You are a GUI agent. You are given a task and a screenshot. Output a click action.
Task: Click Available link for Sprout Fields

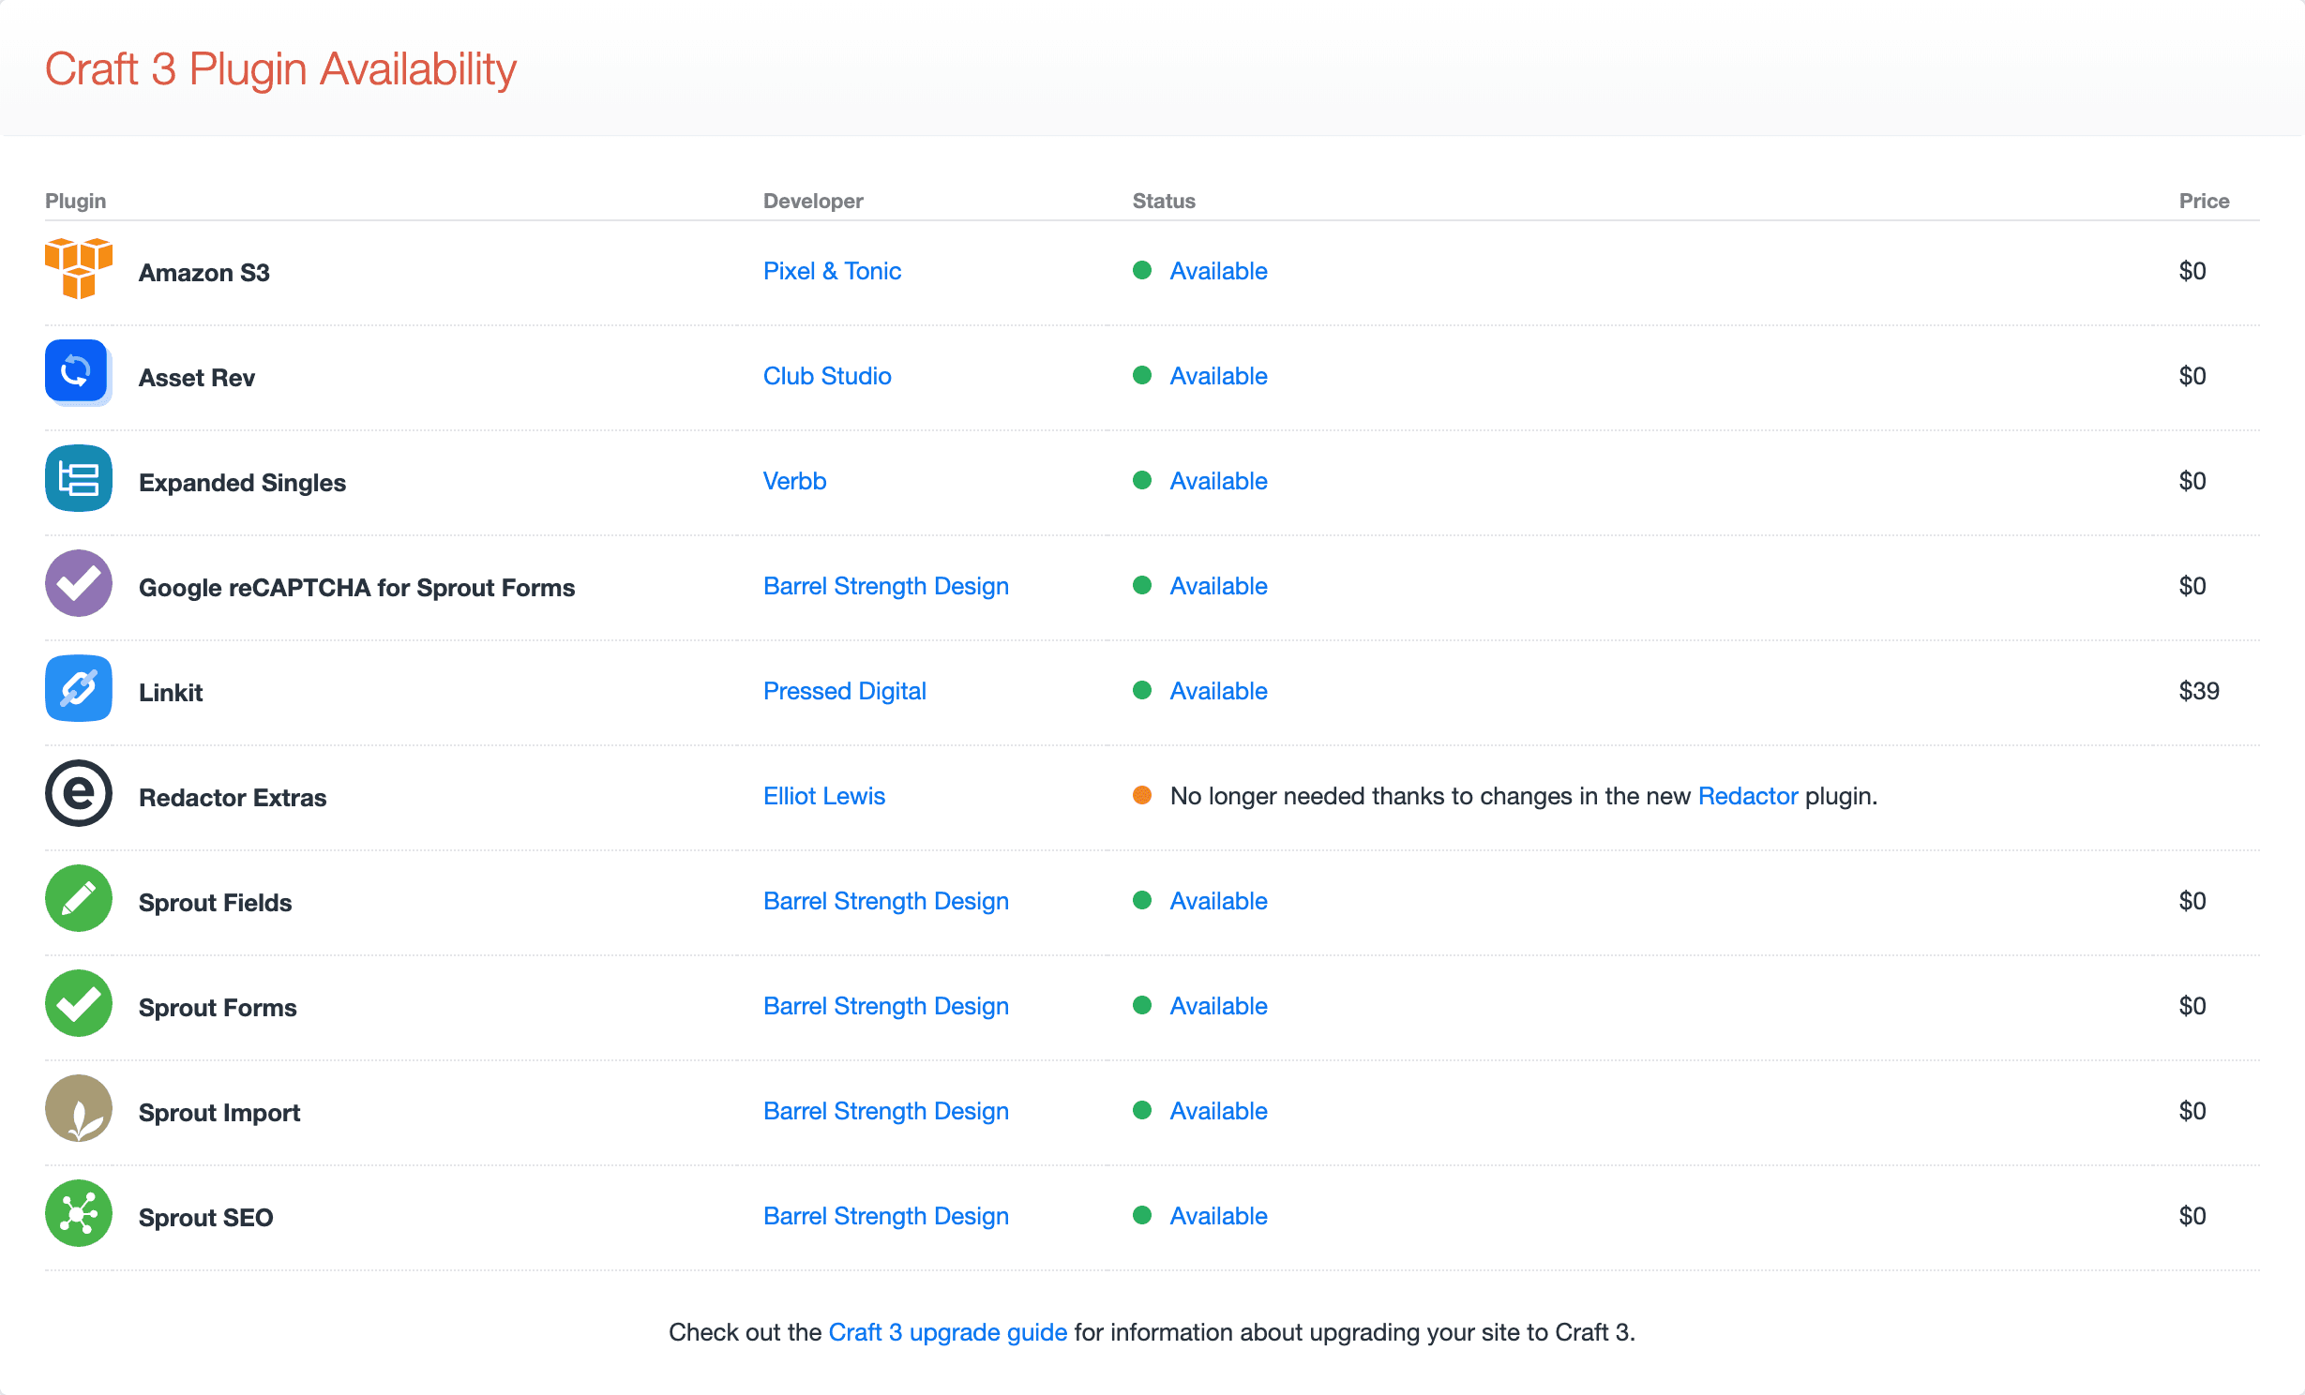1218,901
